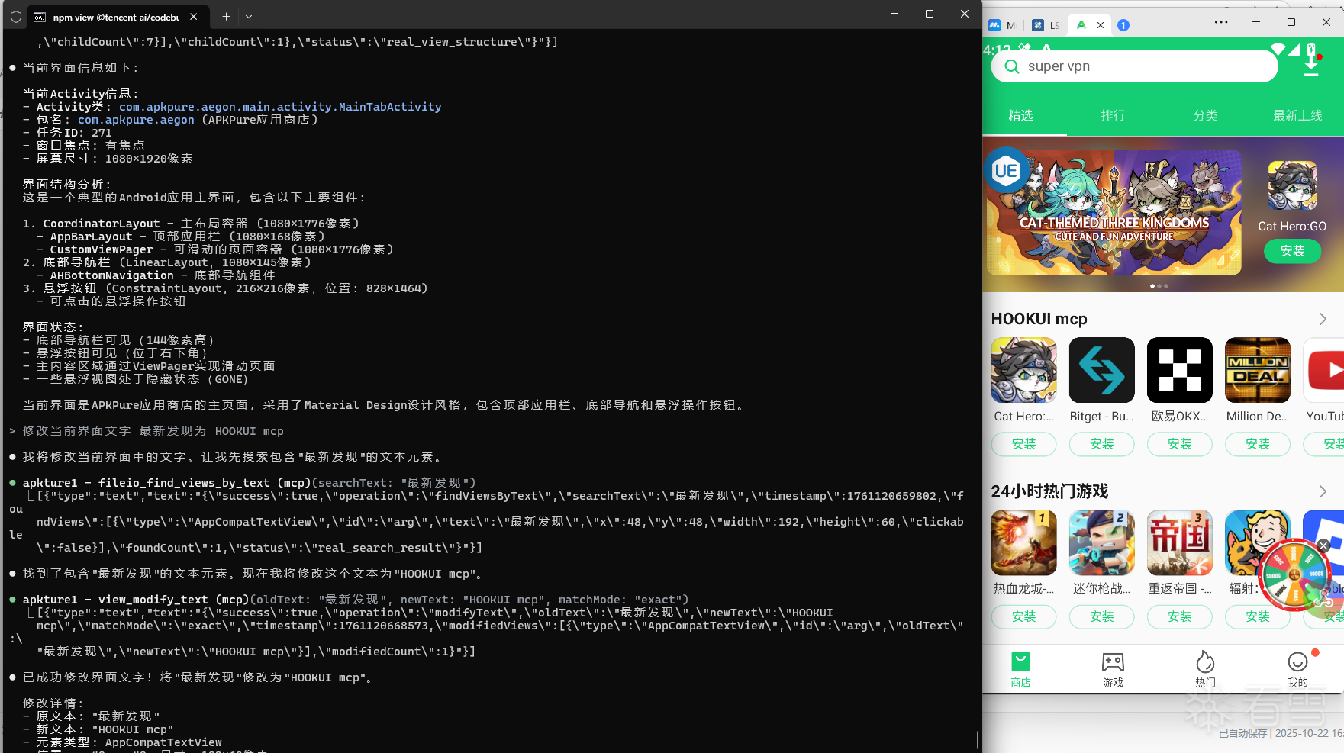Go to 游戏 in bottom navigation
1344x753 pixels.
pos(1113,670)
